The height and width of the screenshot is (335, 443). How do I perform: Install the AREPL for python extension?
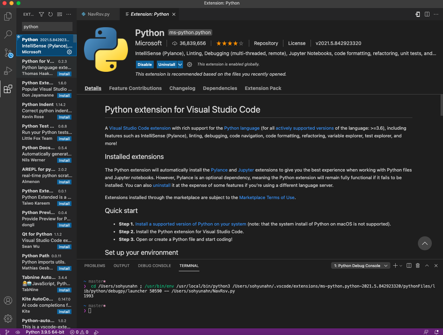click(64, 182)
